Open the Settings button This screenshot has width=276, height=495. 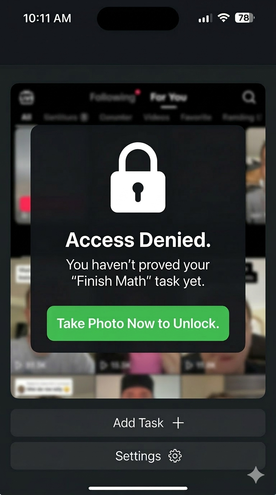click(138, 456)
